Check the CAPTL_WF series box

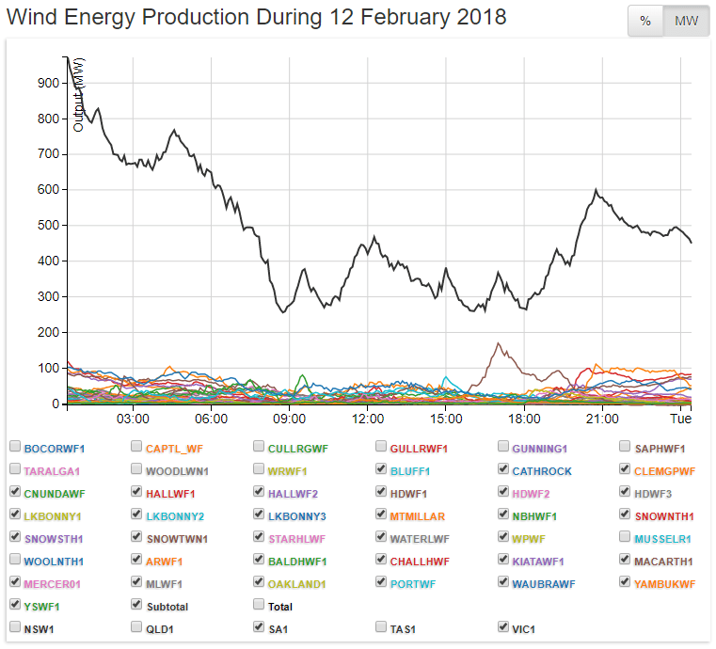tap(137, 447)
